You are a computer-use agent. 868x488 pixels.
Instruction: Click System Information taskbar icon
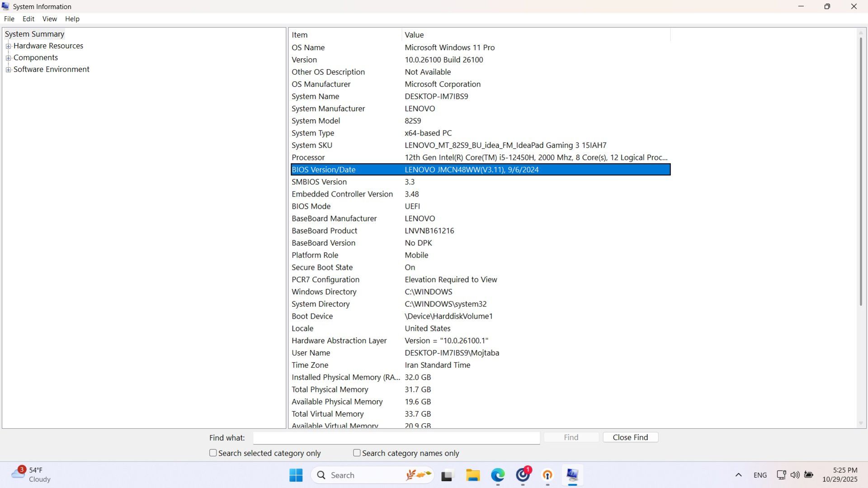click(572, 475)
